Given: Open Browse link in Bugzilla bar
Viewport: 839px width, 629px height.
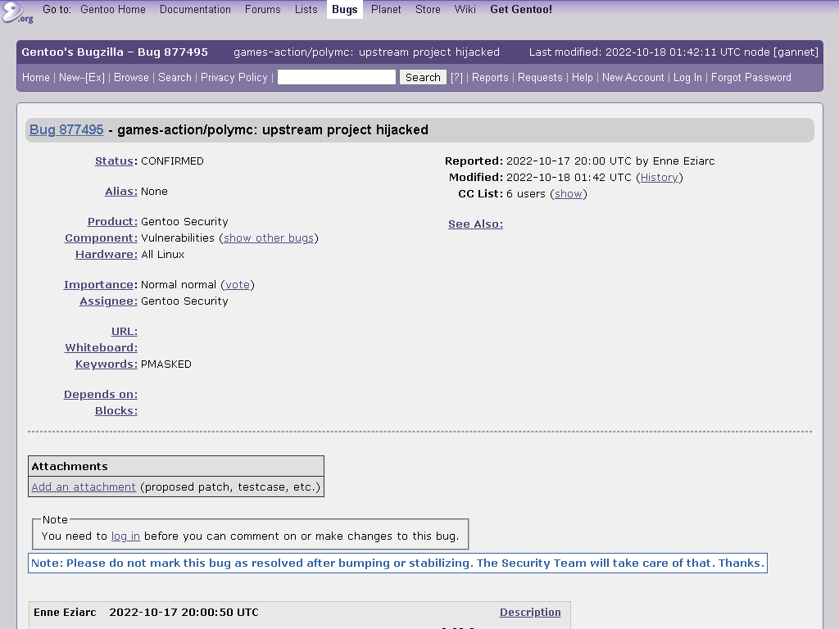Looking at the screenshot, I should coord(131,77).
